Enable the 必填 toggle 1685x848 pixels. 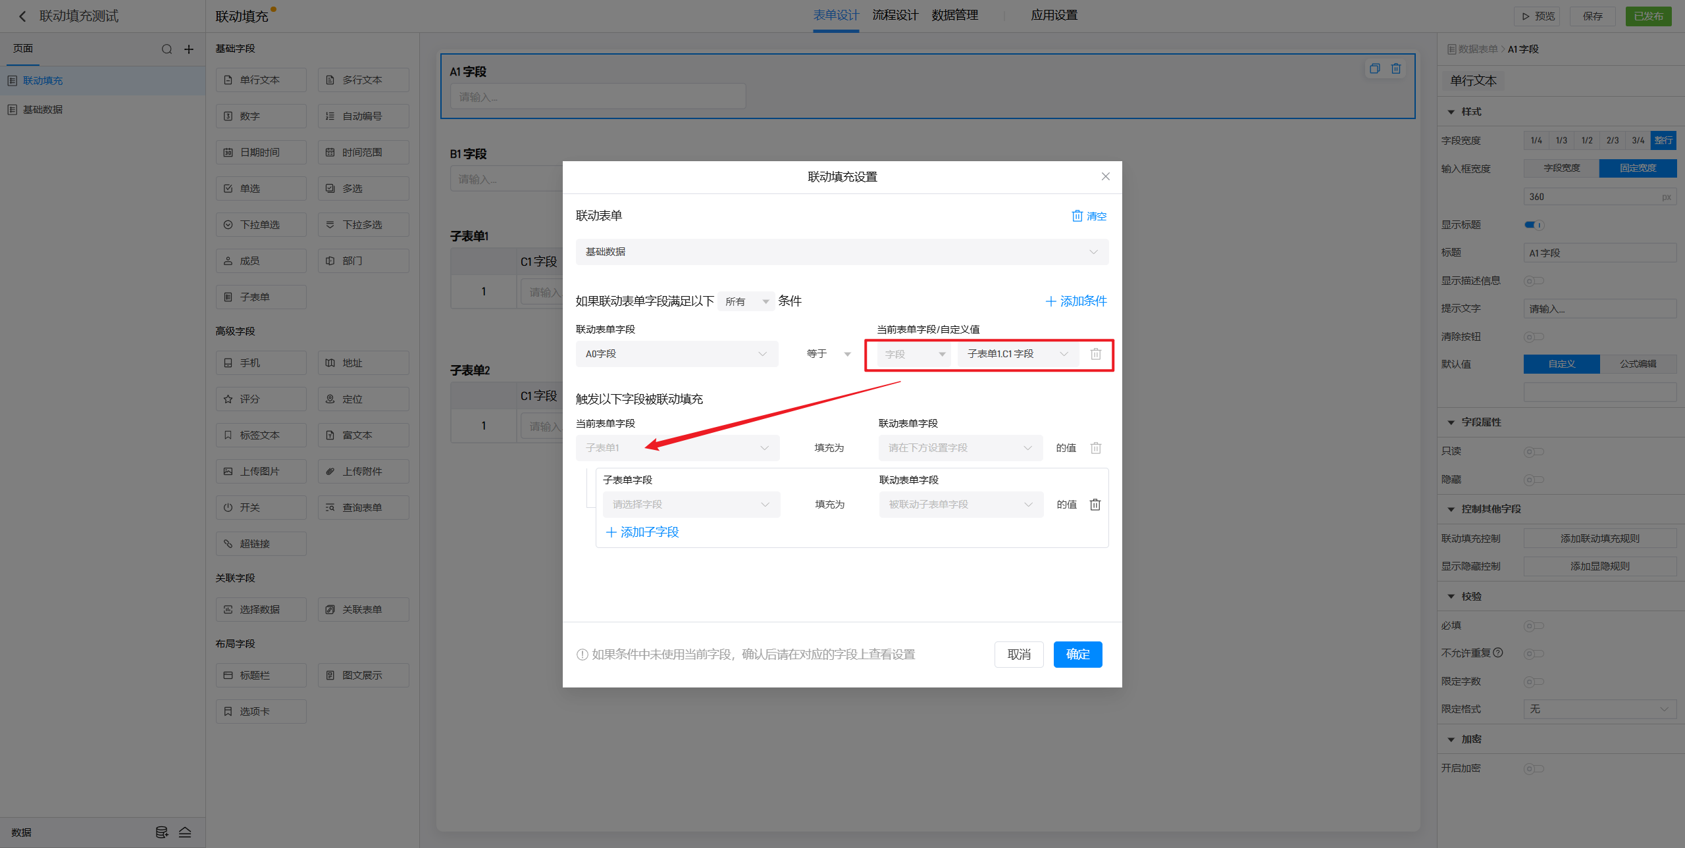(x=1534, y=626)
